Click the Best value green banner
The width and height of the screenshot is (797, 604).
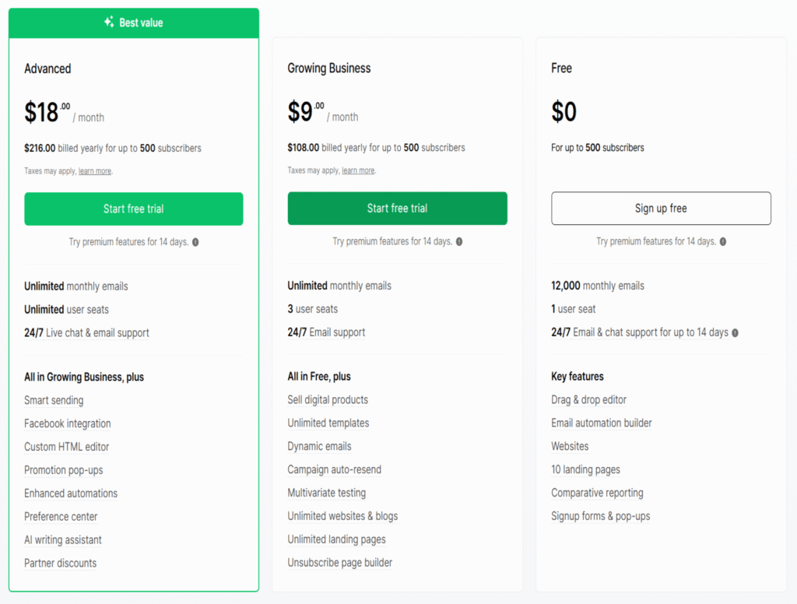coord(133,23)
